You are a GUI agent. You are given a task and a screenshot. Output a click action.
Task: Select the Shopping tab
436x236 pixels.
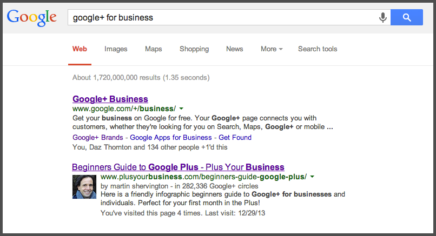(194, 49)
